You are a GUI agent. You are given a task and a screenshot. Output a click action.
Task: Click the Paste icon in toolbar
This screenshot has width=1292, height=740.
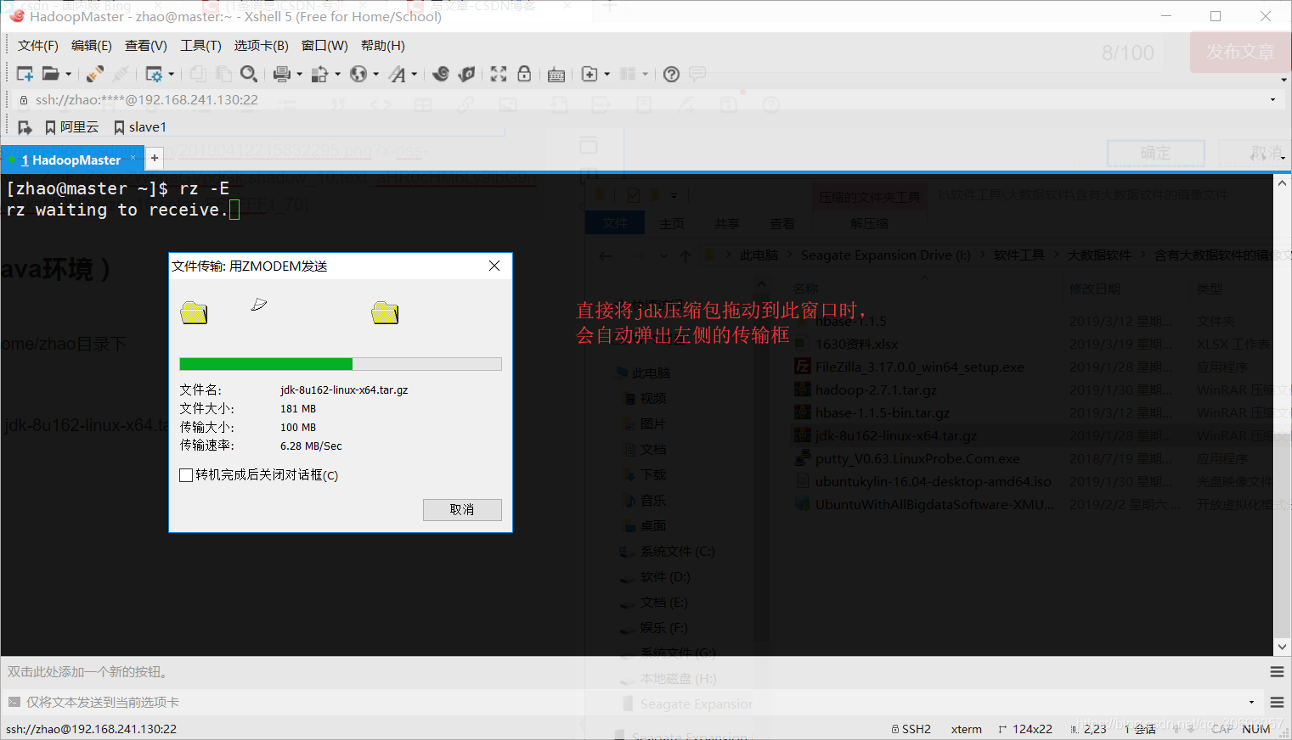[x=223, y=74]
